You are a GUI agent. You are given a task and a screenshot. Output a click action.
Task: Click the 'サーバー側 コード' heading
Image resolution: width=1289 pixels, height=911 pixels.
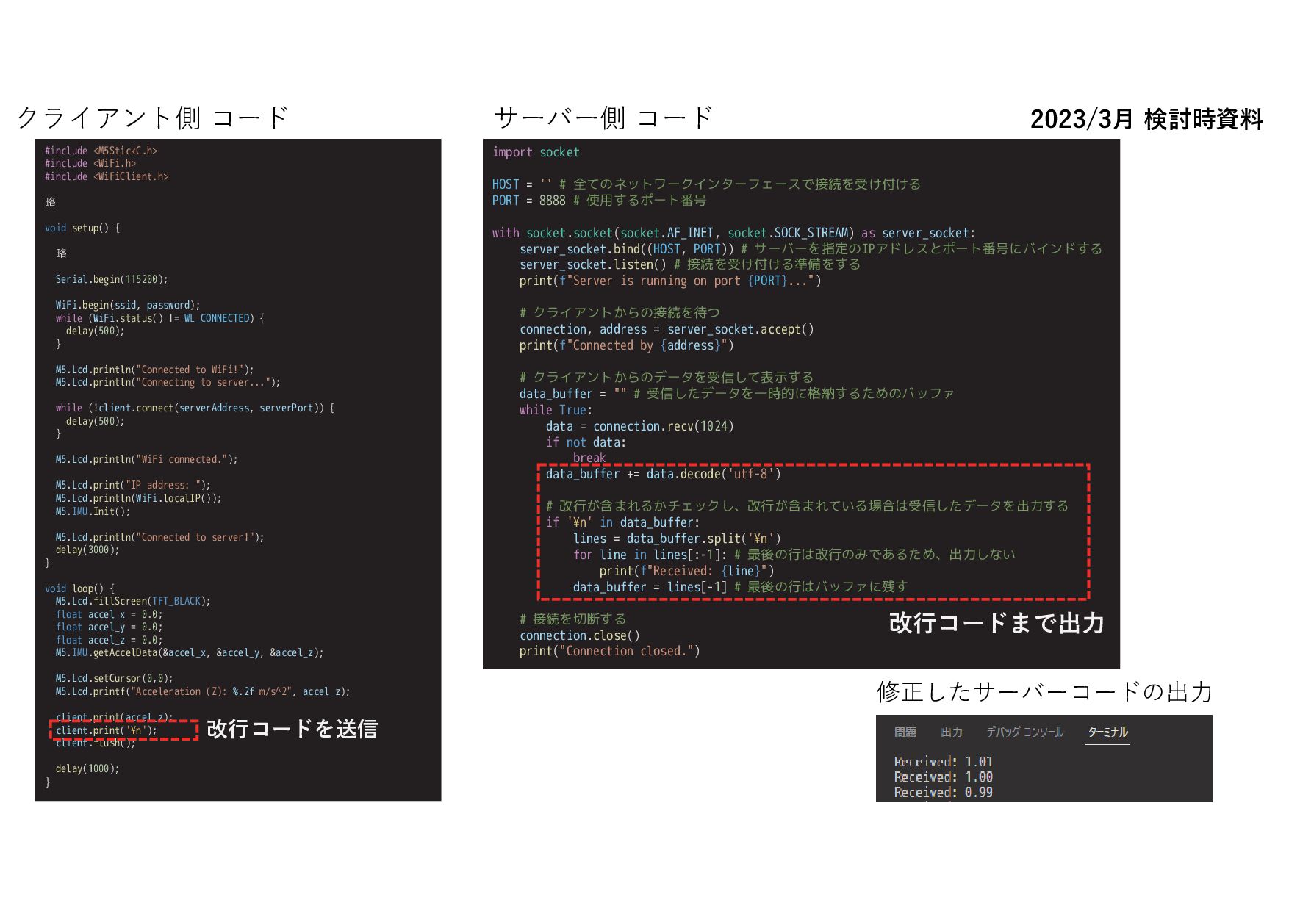[x=603, y=118]
